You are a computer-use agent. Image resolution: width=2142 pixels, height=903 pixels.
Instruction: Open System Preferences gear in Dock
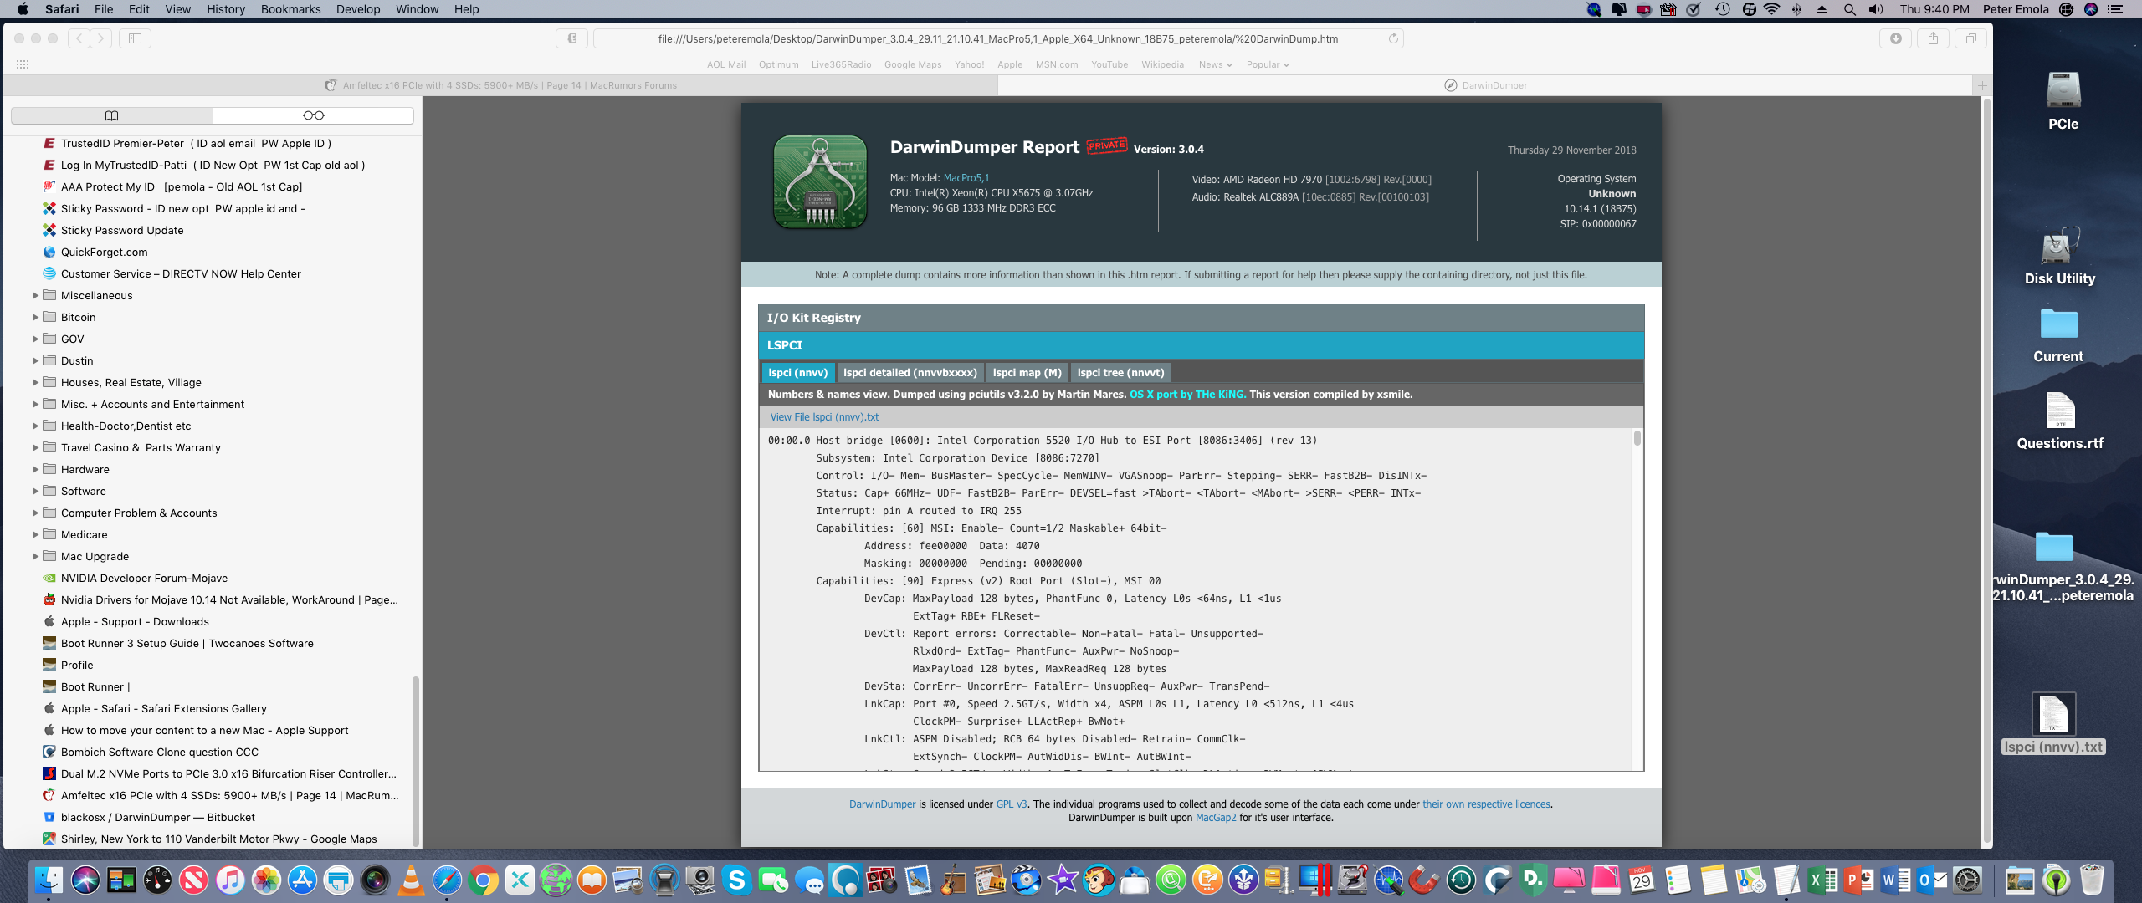click(1968, 880)
